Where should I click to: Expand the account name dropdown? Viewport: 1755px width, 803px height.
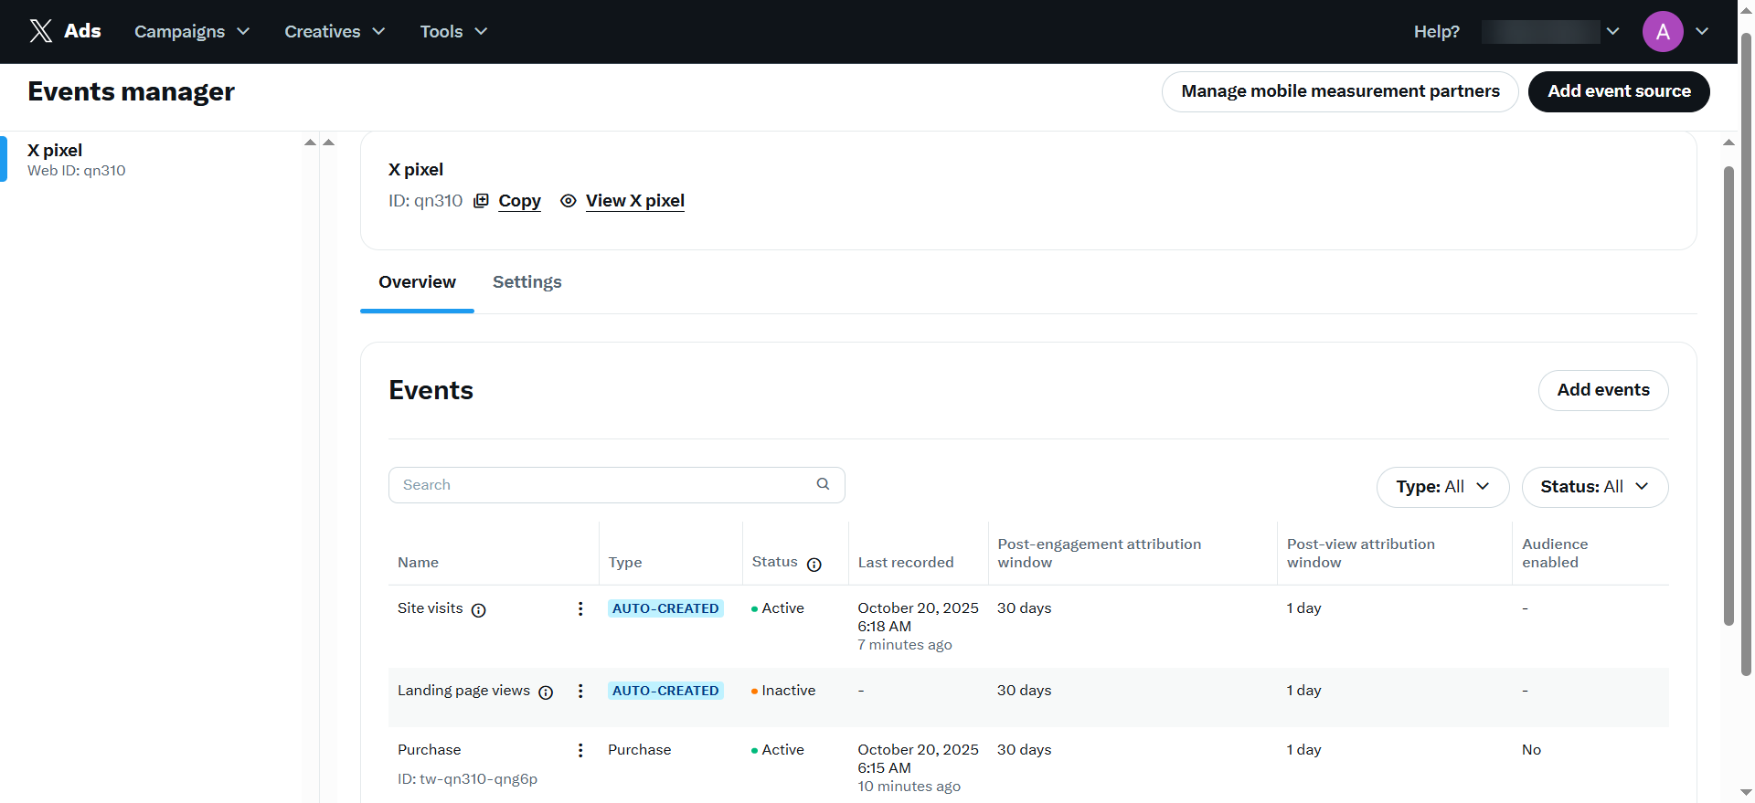[x=1612, y=31]
